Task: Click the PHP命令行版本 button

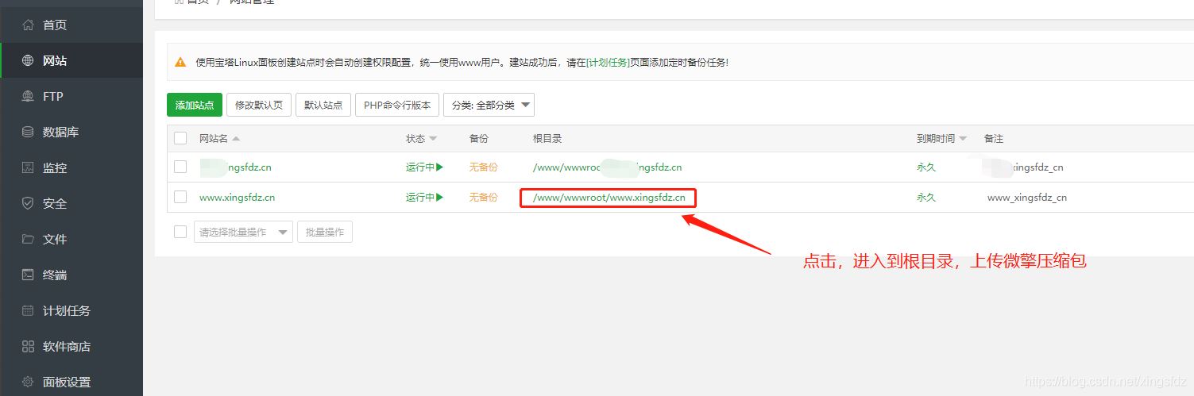Action: [x=396, y=105]
